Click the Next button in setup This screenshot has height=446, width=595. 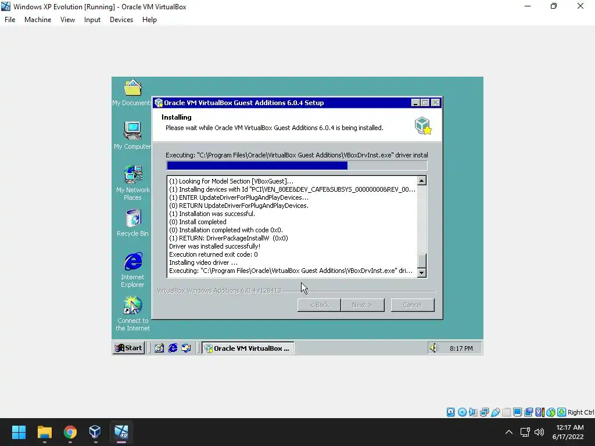[363, 305]
